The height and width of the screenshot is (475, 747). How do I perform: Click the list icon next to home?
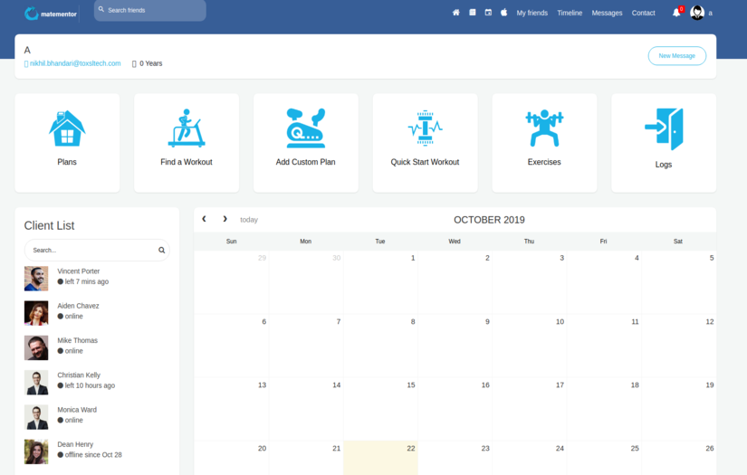click(x=472, y=13)
